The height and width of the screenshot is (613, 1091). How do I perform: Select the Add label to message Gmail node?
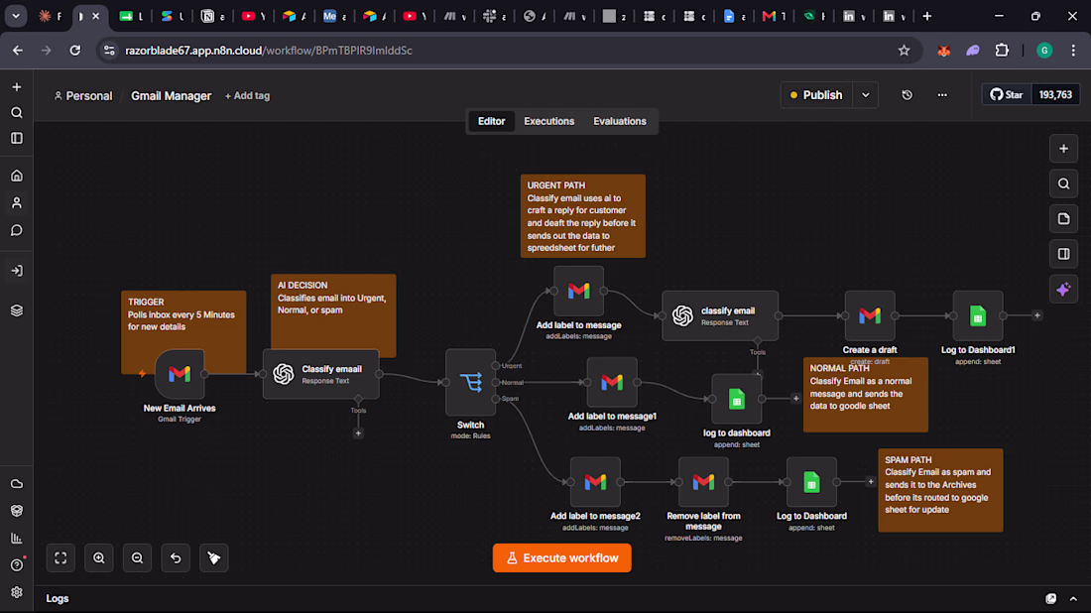578,291
